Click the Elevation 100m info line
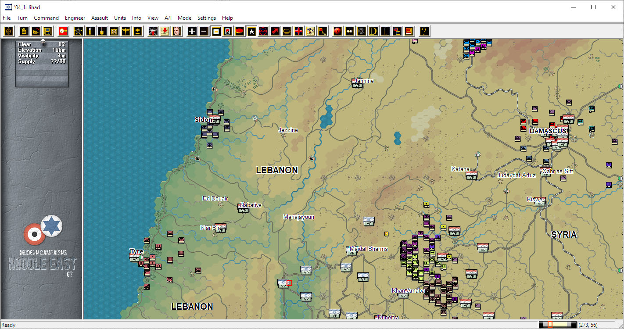This screenshot has width=624, height=329. click(42, 50)
